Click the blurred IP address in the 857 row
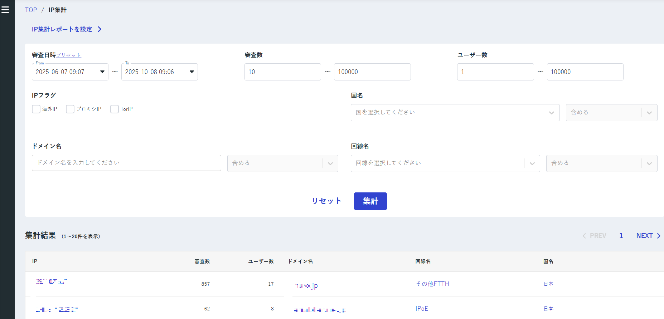664x319 pixels. (52, 282)
